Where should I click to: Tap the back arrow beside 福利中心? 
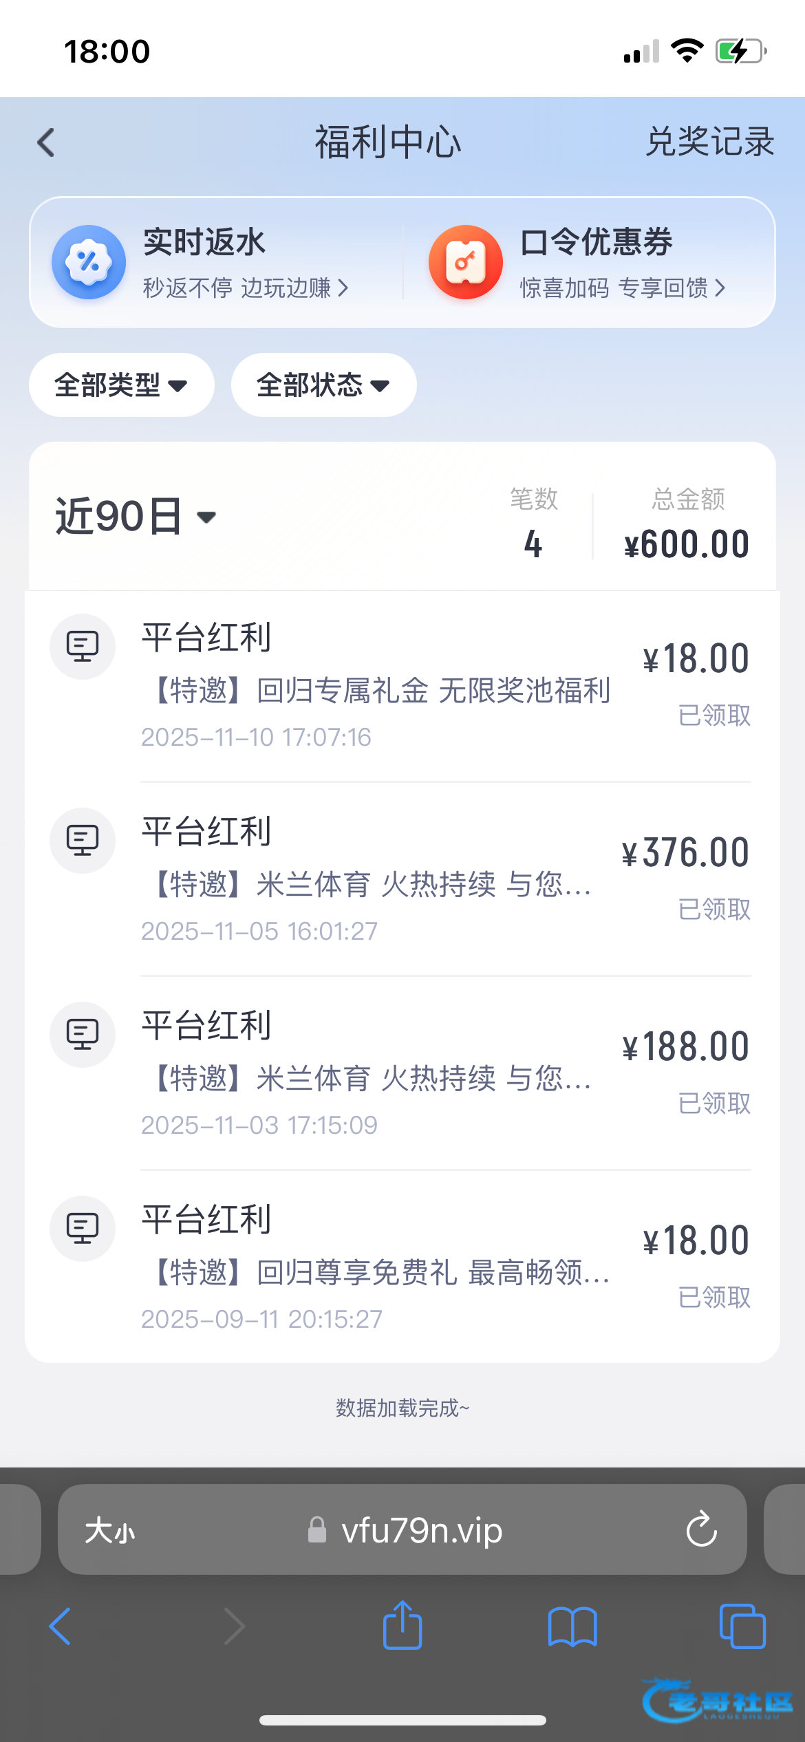point(46,143)
